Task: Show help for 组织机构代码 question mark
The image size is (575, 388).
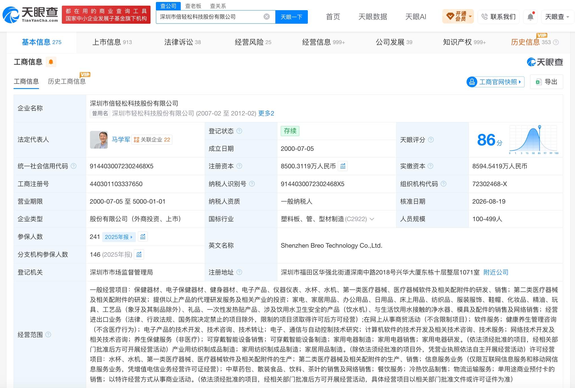Action: tap(443, 184)
